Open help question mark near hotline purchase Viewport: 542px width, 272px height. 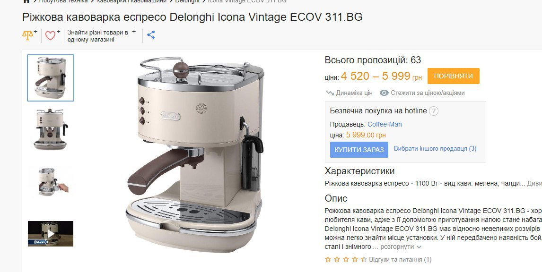434,111
